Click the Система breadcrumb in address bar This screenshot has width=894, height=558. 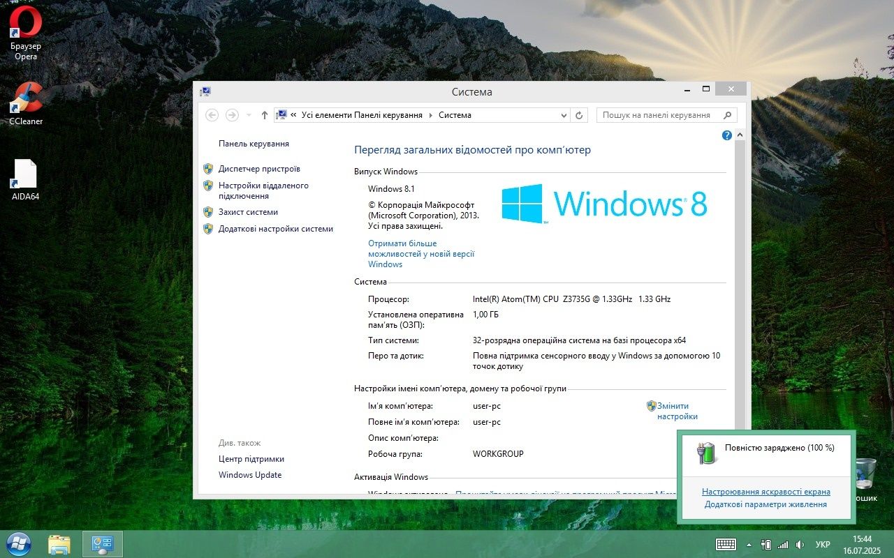455,115
